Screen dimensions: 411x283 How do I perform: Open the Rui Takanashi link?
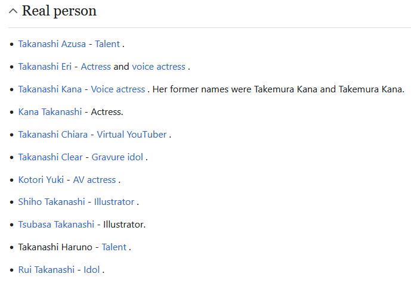click(x=47, y=270)
